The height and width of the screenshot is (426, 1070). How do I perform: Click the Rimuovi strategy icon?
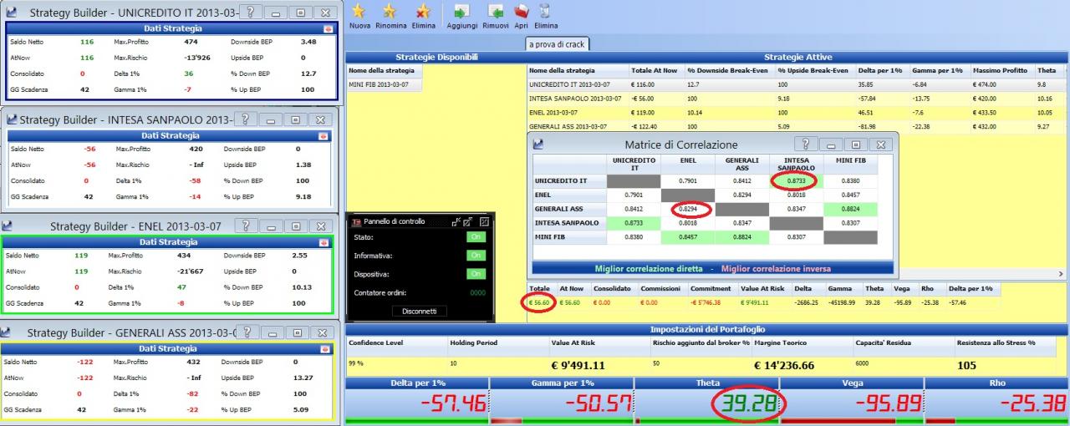pyautogui.click(x=497, y=11)
